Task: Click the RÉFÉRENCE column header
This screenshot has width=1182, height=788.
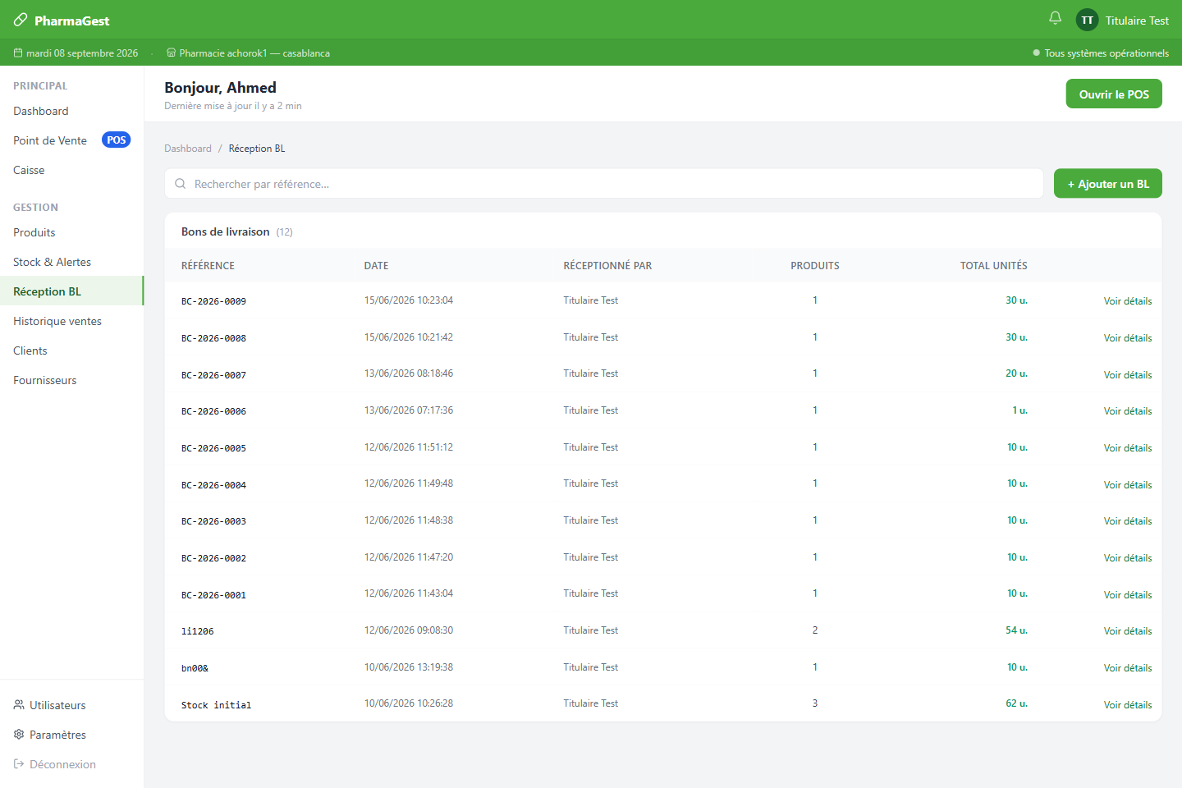Action: (x=208, y=266)
